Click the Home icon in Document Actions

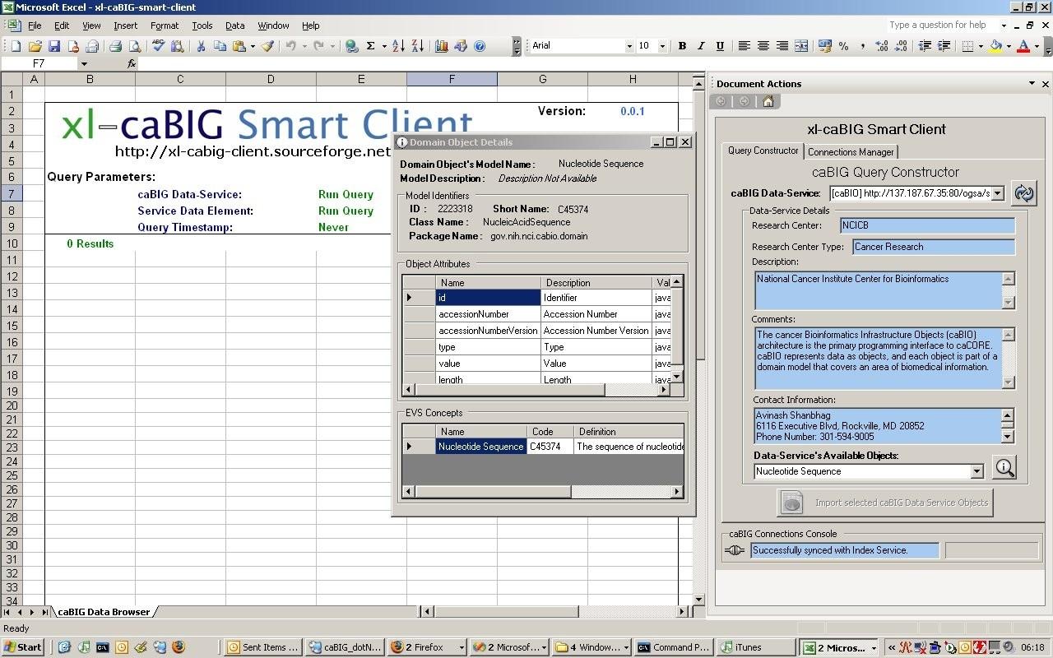coord(768,102)
